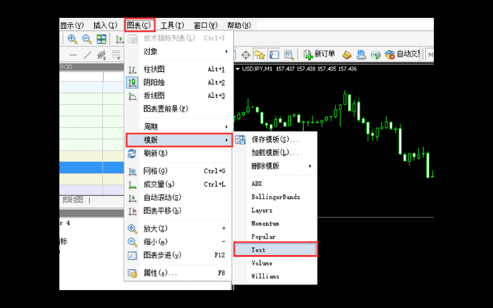Open the 帮助(H) help menu
The width and height of the screenshot is (493, 308).
[239, 25]
